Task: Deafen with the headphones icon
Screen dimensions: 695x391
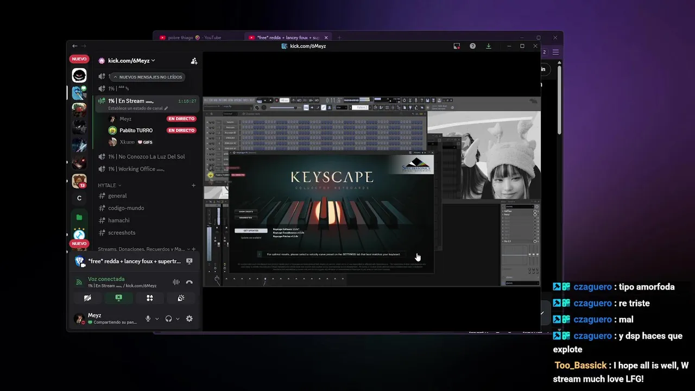Action: [168, 319]
